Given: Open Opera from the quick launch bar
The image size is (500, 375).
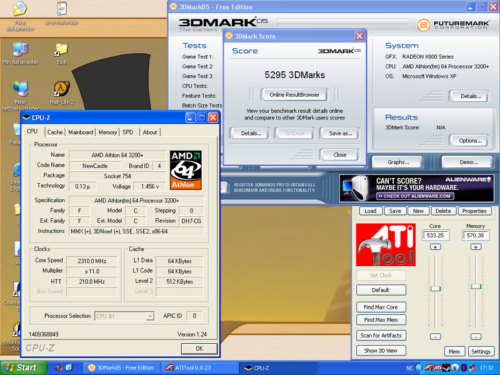Looking at the screenshot, I should (58, 367).
